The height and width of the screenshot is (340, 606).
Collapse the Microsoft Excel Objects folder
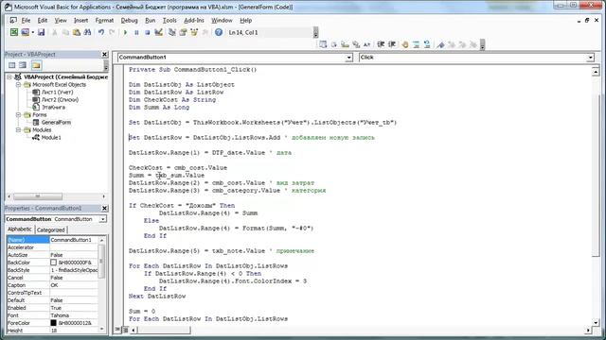click(18, 84)
